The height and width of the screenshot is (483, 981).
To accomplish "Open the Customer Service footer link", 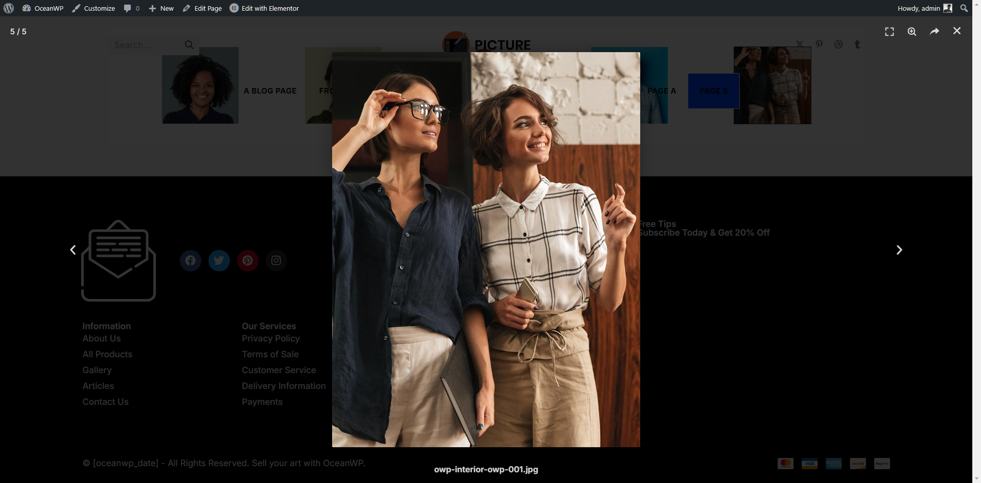I will click(x=279, y=370).
